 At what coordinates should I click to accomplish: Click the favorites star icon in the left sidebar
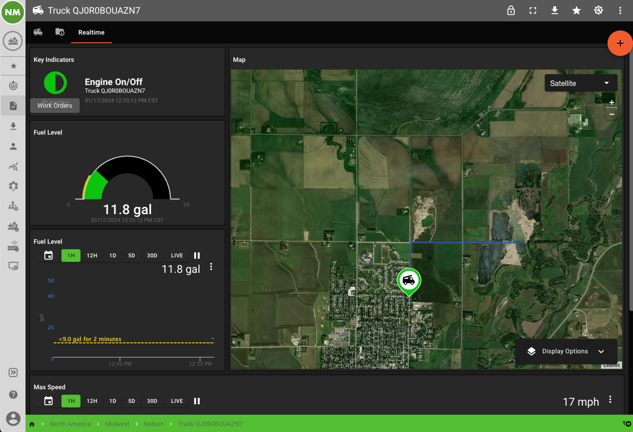point(13,65)
